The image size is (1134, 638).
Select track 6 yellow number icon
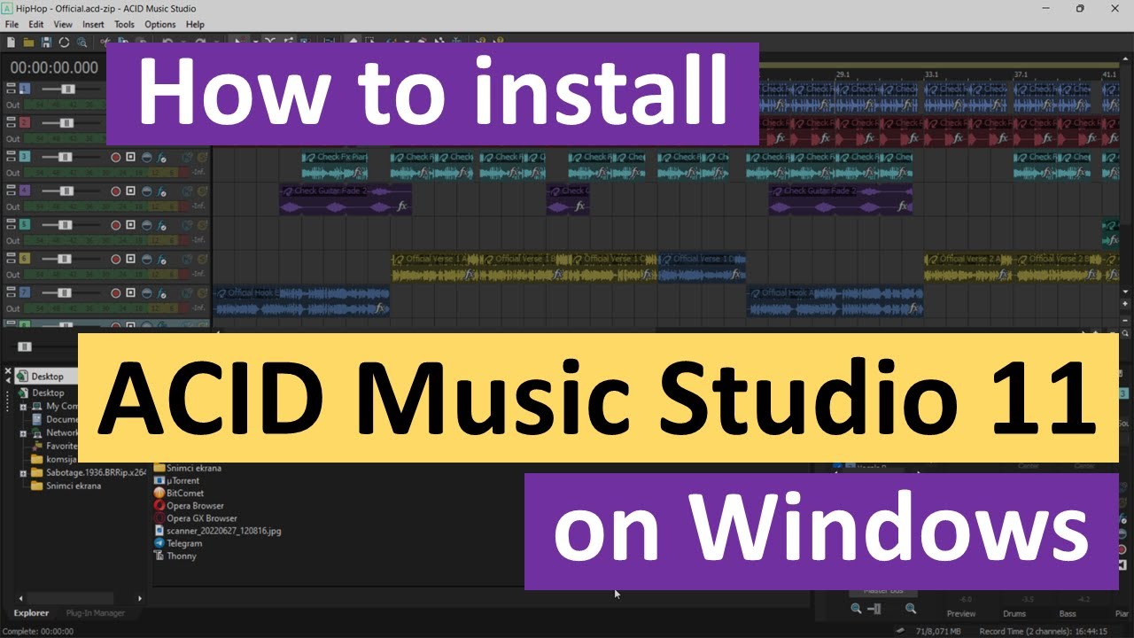click(25, 258)
